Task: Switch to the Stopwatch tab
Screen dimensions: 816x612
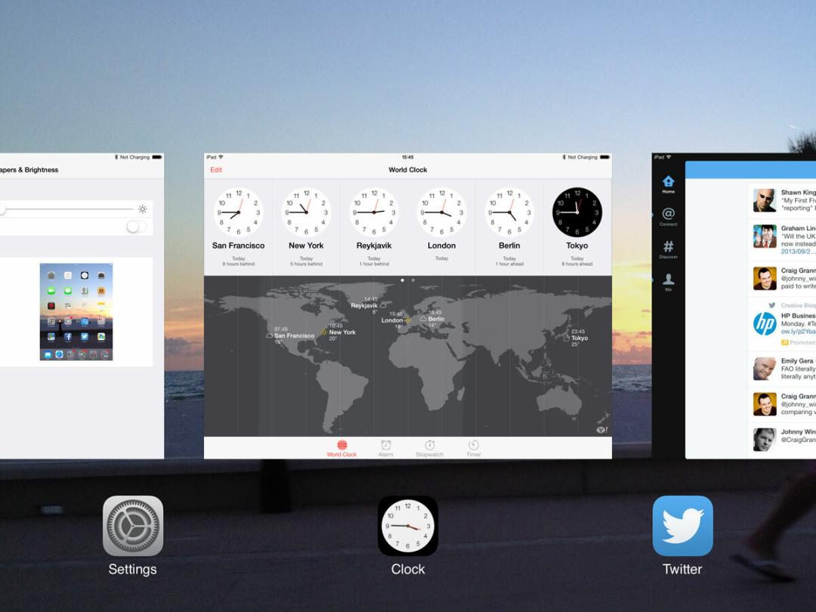Action: coord(429,448)
